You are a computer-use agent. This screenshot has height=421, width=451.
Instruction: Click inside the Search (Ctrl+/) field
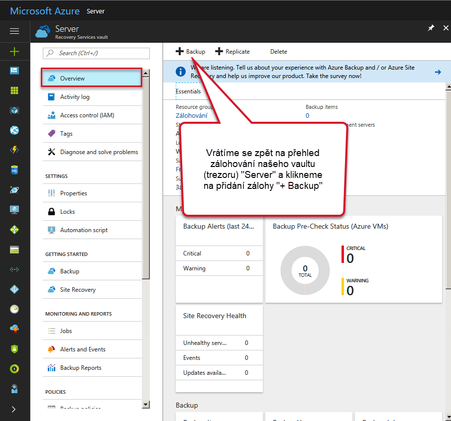click(97, 53)
